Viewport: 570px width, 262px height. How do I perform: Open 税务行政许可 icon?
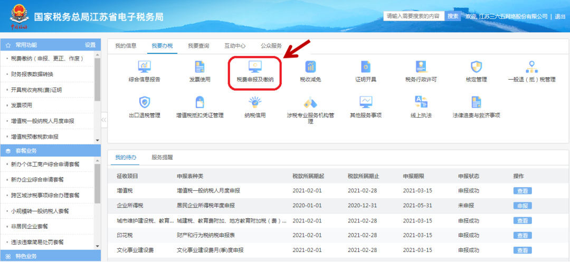[x=421, y=67]
